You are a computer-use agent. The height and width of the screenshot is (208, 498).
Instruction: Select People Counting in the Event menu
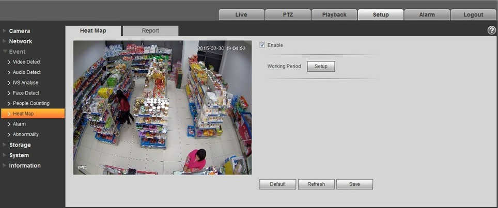click(31, 103)
